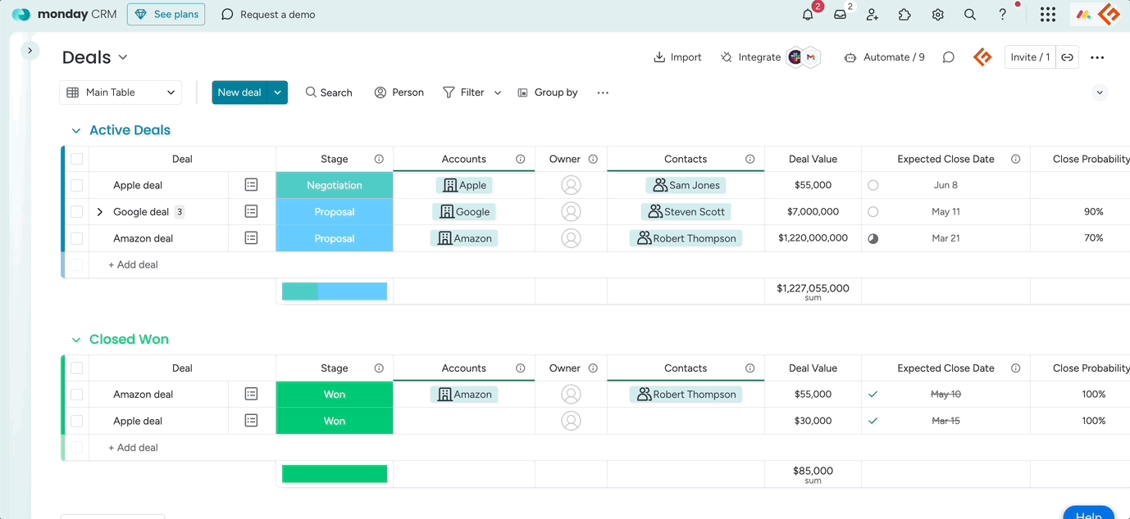Select all items checkbox in Active Deals header

pyautogui.click(x=76, y=159)
